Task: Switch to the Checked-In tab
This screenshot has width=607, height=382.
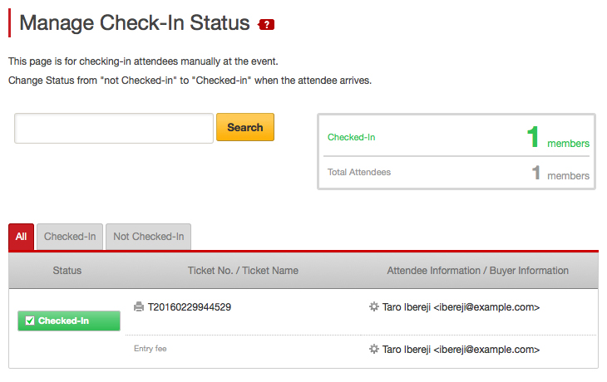Action: point(70,237)
